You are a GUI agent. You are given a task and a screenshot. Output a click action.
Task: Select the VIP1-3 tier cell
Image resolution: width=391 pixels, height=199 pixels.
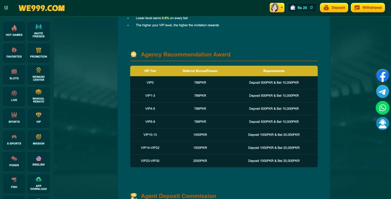point(150,95)
